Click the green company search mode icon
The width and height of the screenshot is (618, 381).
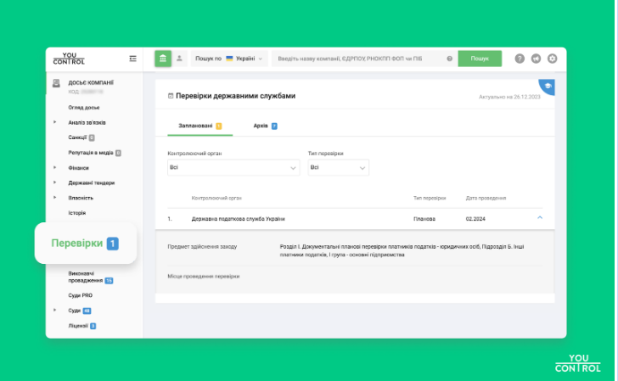click(x=162, y=59)
